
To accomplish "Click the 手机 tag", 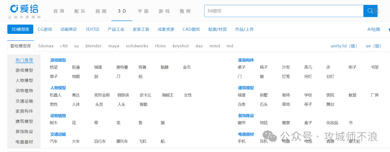I will [242, 142].
